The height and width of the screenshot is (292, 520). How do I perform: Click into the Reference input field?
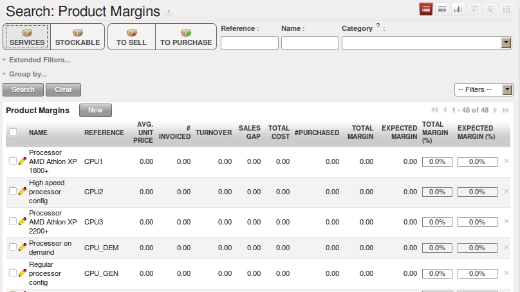(249, 42)
